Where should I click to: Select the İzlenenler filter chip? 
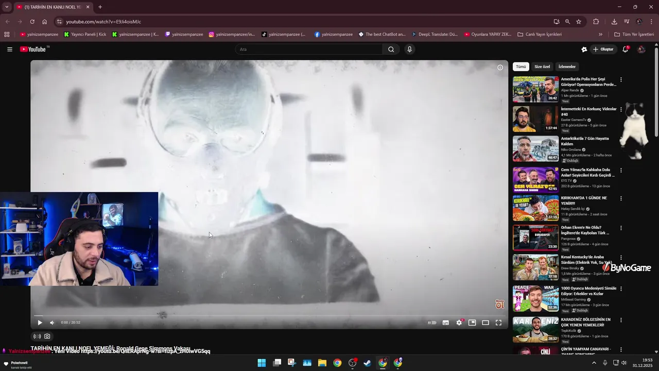567,66
